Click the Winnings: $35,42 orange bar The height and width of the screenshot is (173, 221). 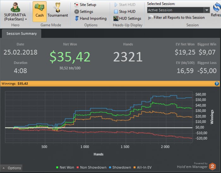coord(110,84)
